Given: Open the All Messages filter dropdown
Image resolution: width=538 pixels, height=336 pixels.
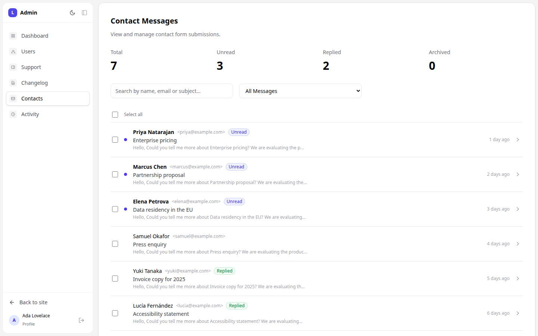Looking at the screenshot, I should coord(300,91).
